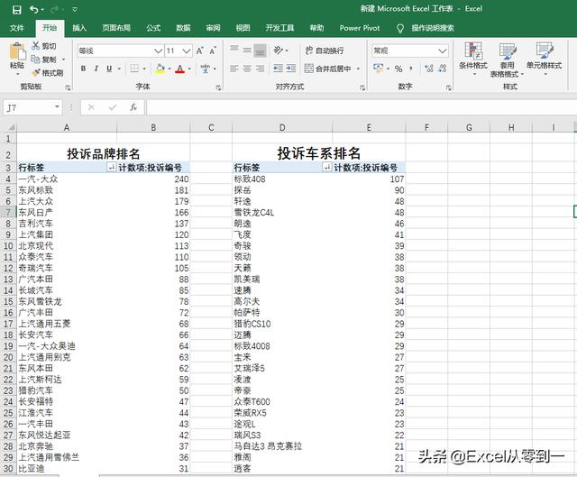Image resolution: width=577 pixels, height=477 pixels.
Task: Click the Increase Indent icon
Action: tap(291, 69)
